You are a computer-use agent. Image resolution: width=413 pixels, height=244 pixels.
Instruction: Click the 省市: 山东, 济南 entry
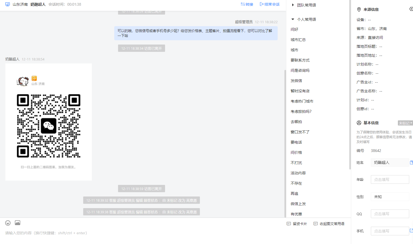click(372, 29)
